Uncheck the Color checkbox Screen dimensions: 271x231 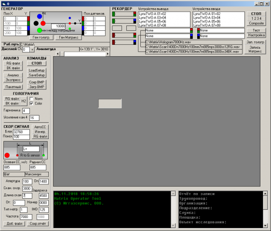pos(31,103)
